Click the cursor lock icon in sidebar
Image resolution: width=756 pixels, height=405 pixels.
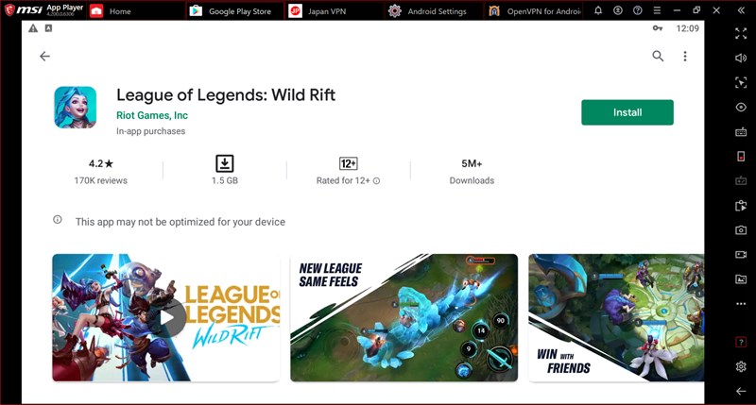[x=741, y=82]
